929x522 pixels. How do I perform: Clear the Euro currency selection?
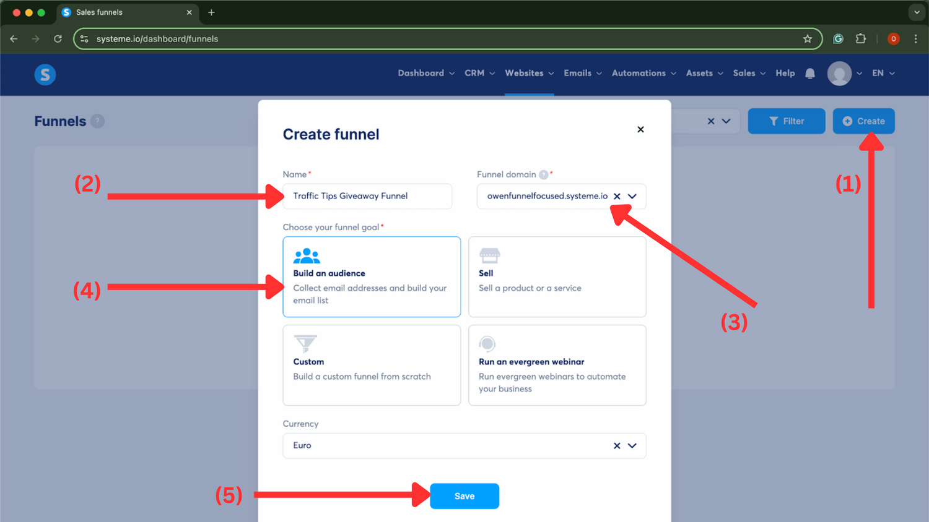[617, 445]
